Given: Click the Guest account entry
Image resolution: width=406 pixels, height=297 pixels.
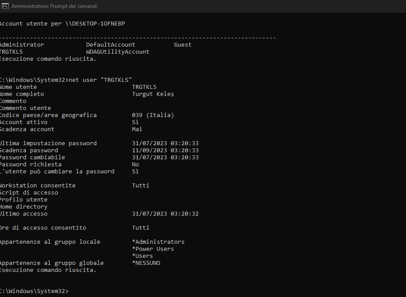Looking at the screenshot, I should 183,44.
